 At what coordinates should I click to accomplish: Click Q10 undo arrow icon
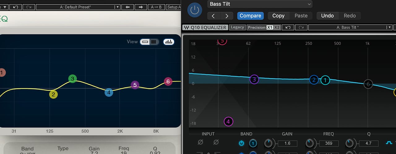click(288, 27)
